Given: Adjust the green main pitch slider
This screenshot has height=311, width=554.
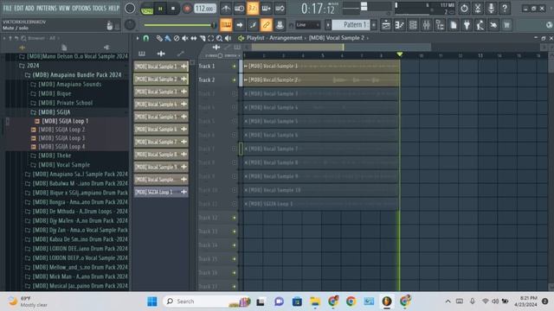Looking at the screenshot, I should (180, 25).
